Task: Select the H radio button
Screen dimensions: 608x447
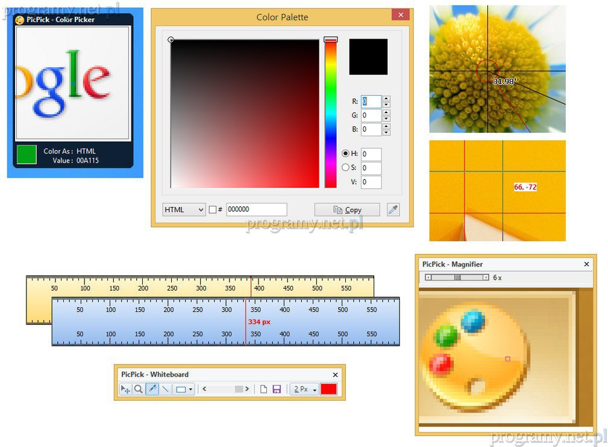Action: click(x=345, y=153)
